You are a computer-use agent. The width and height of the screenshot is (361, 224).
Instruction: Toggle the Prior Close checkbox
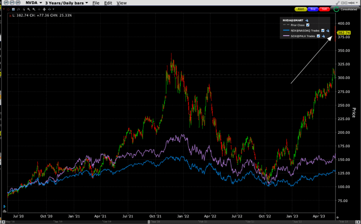(x=308, y=25)
